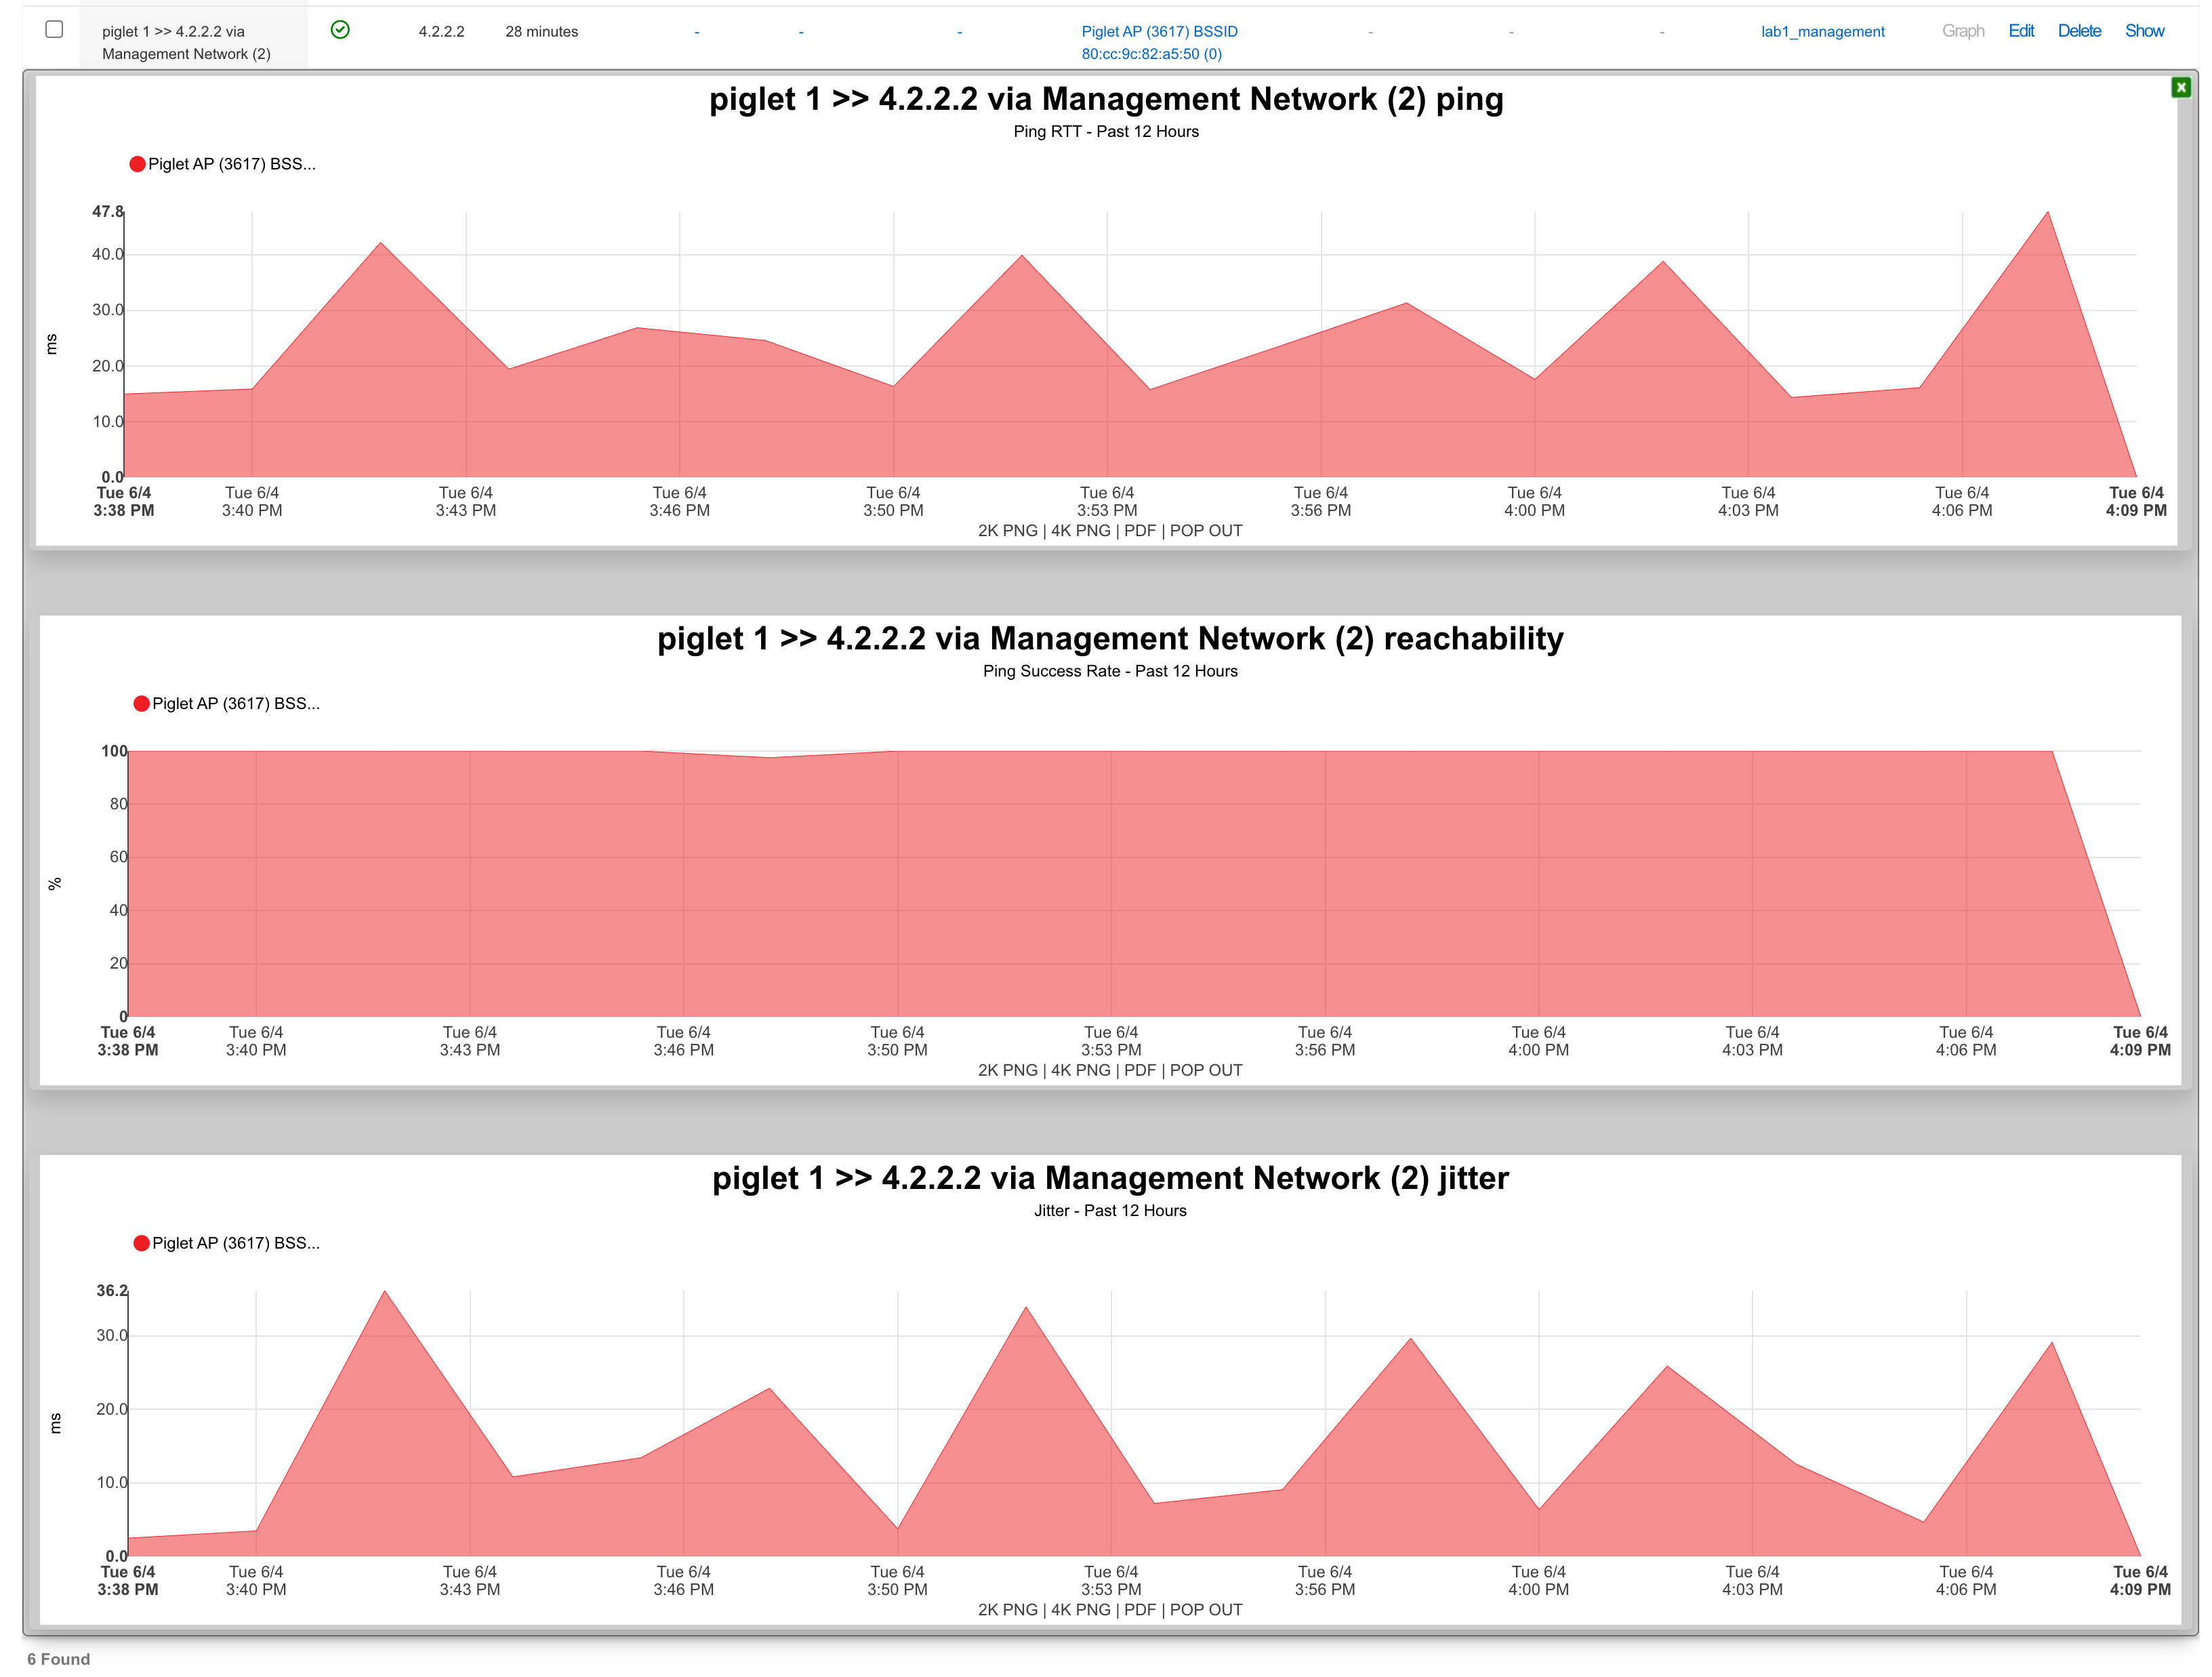Delete the piglet 1 test row
The image size is (2212, 1677).
tap(2079, 31)
